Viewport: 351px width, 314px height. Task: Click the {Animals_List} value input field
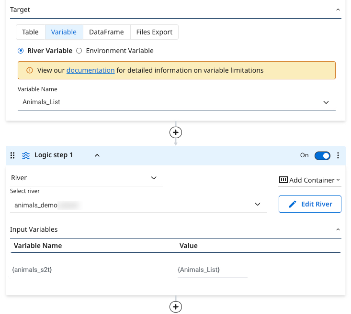click(212, 270)
